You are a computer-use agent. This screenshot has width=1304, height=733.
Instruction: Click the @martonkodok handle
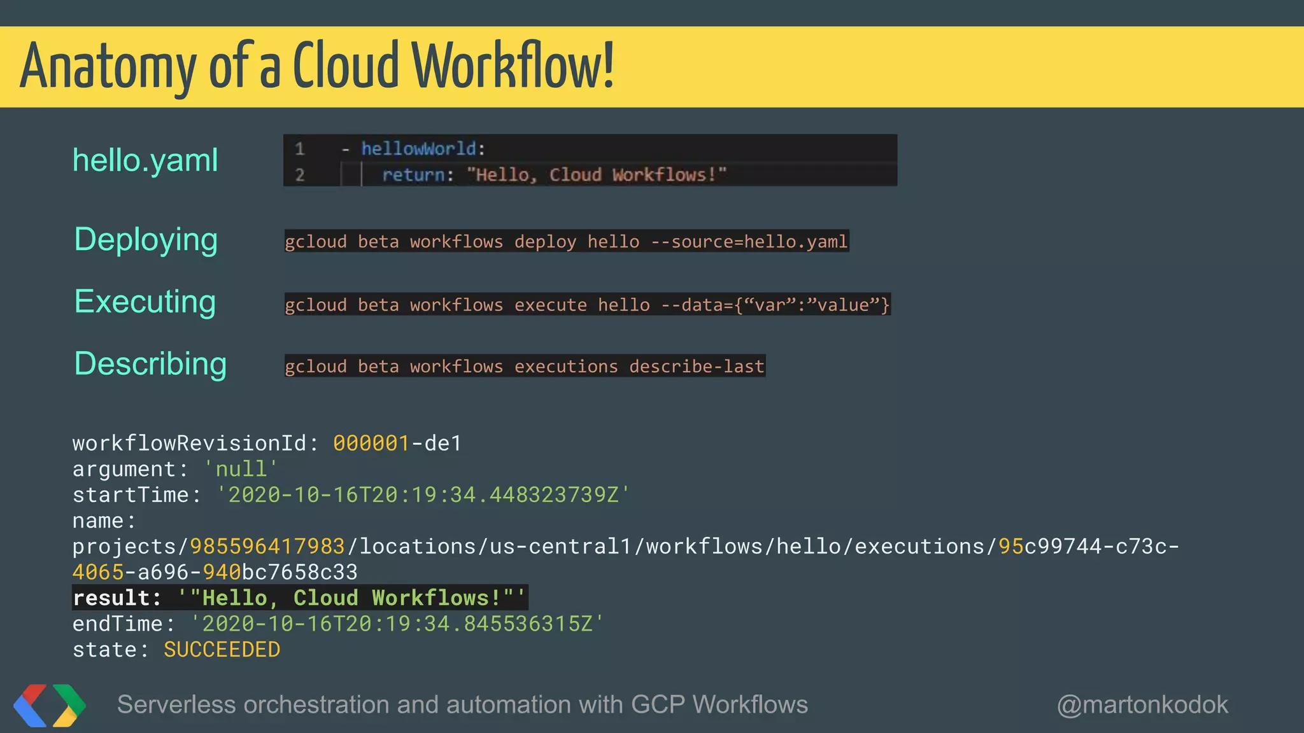1142,705
